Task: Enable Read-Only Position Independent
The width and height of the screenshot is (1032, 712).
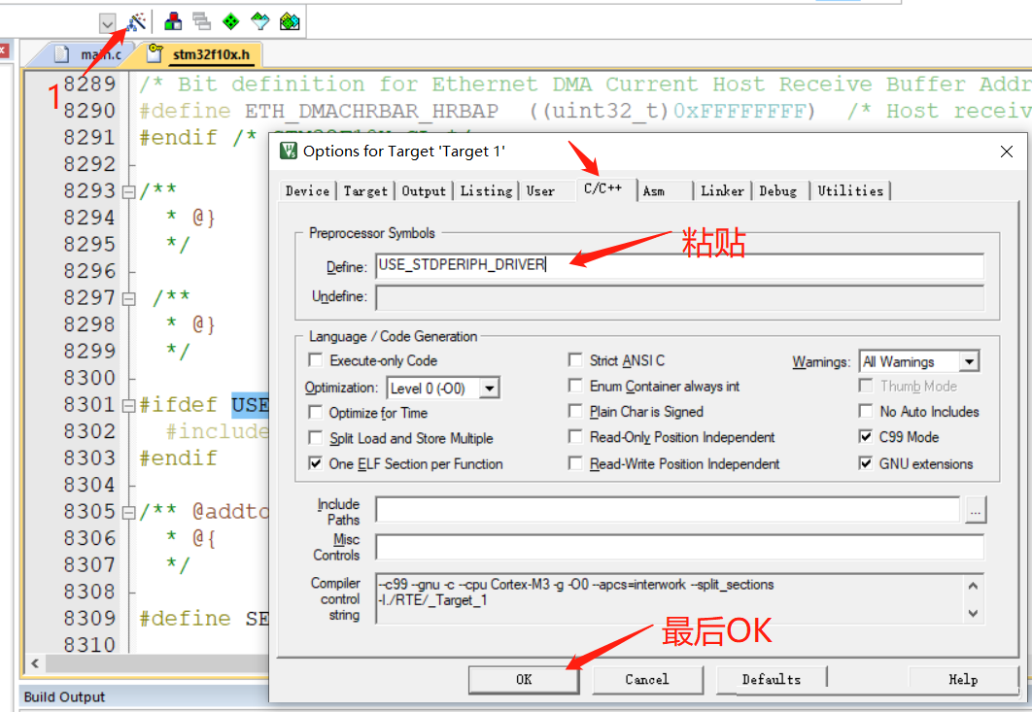Action: [x=575, y=437]
